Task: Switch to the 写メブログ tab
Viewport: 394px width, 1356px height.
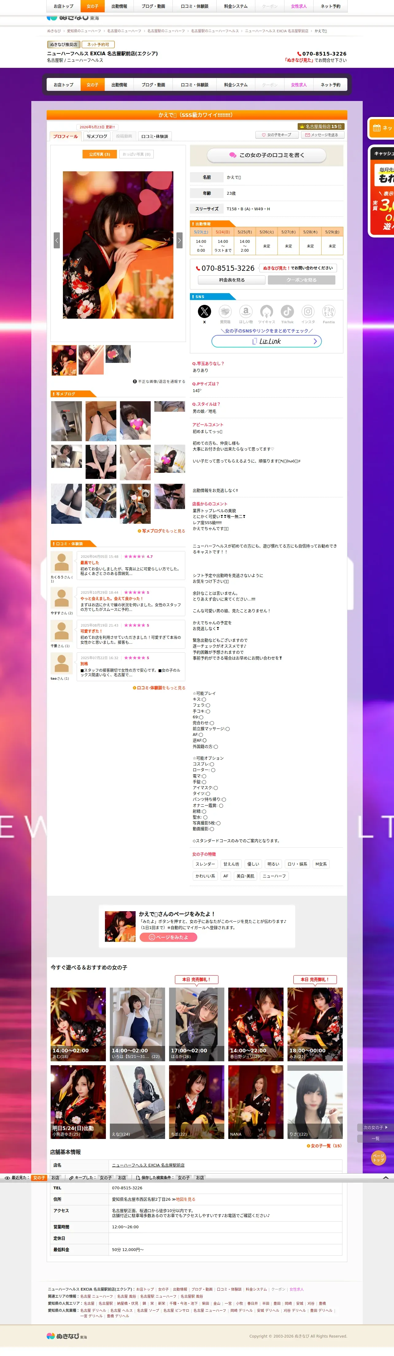Action: (97, 136)
